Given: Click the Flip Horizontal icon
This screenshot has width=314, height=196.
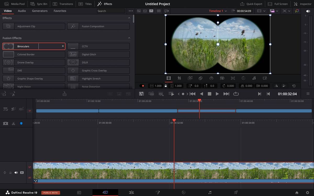Looking at the screenshot, I should tap(276, 86).
